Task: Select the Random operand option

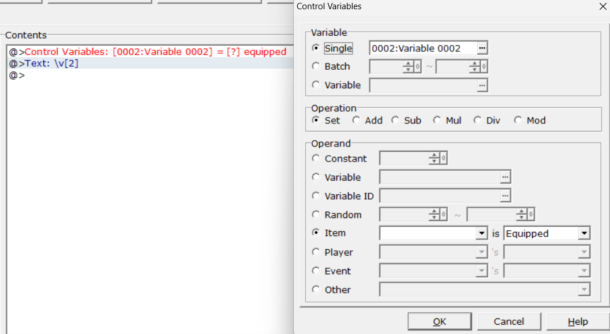Action: [x=316, y=214]
